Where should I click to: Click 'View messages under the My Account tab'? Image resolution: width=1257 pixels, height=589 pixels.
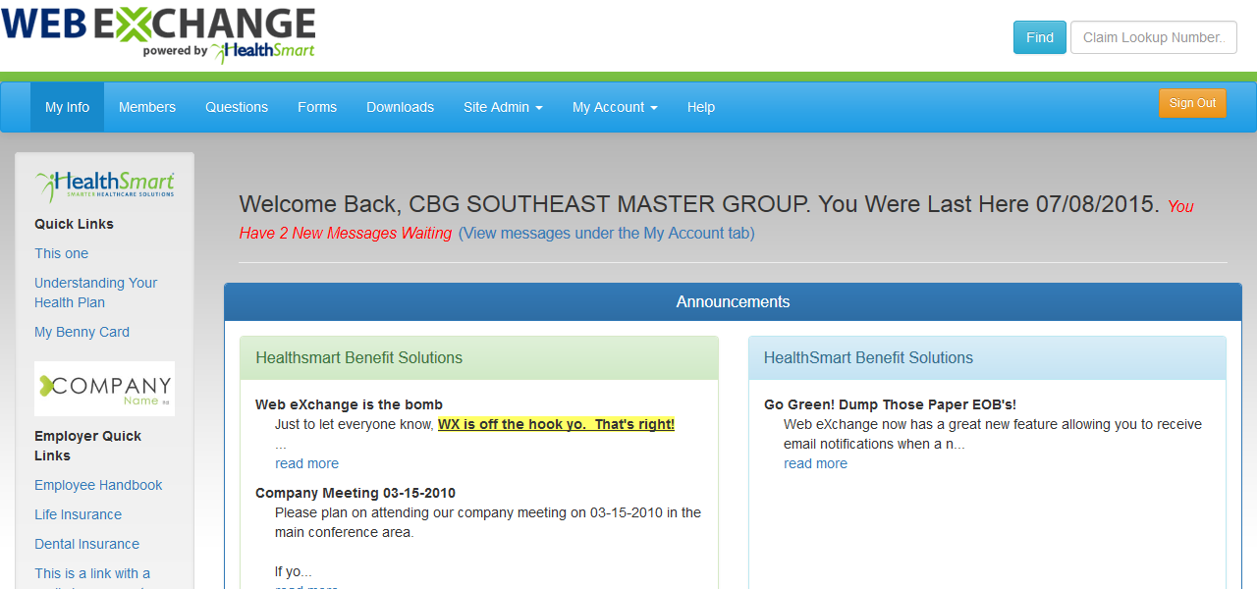pyautogui.click(x=606, y=234)
